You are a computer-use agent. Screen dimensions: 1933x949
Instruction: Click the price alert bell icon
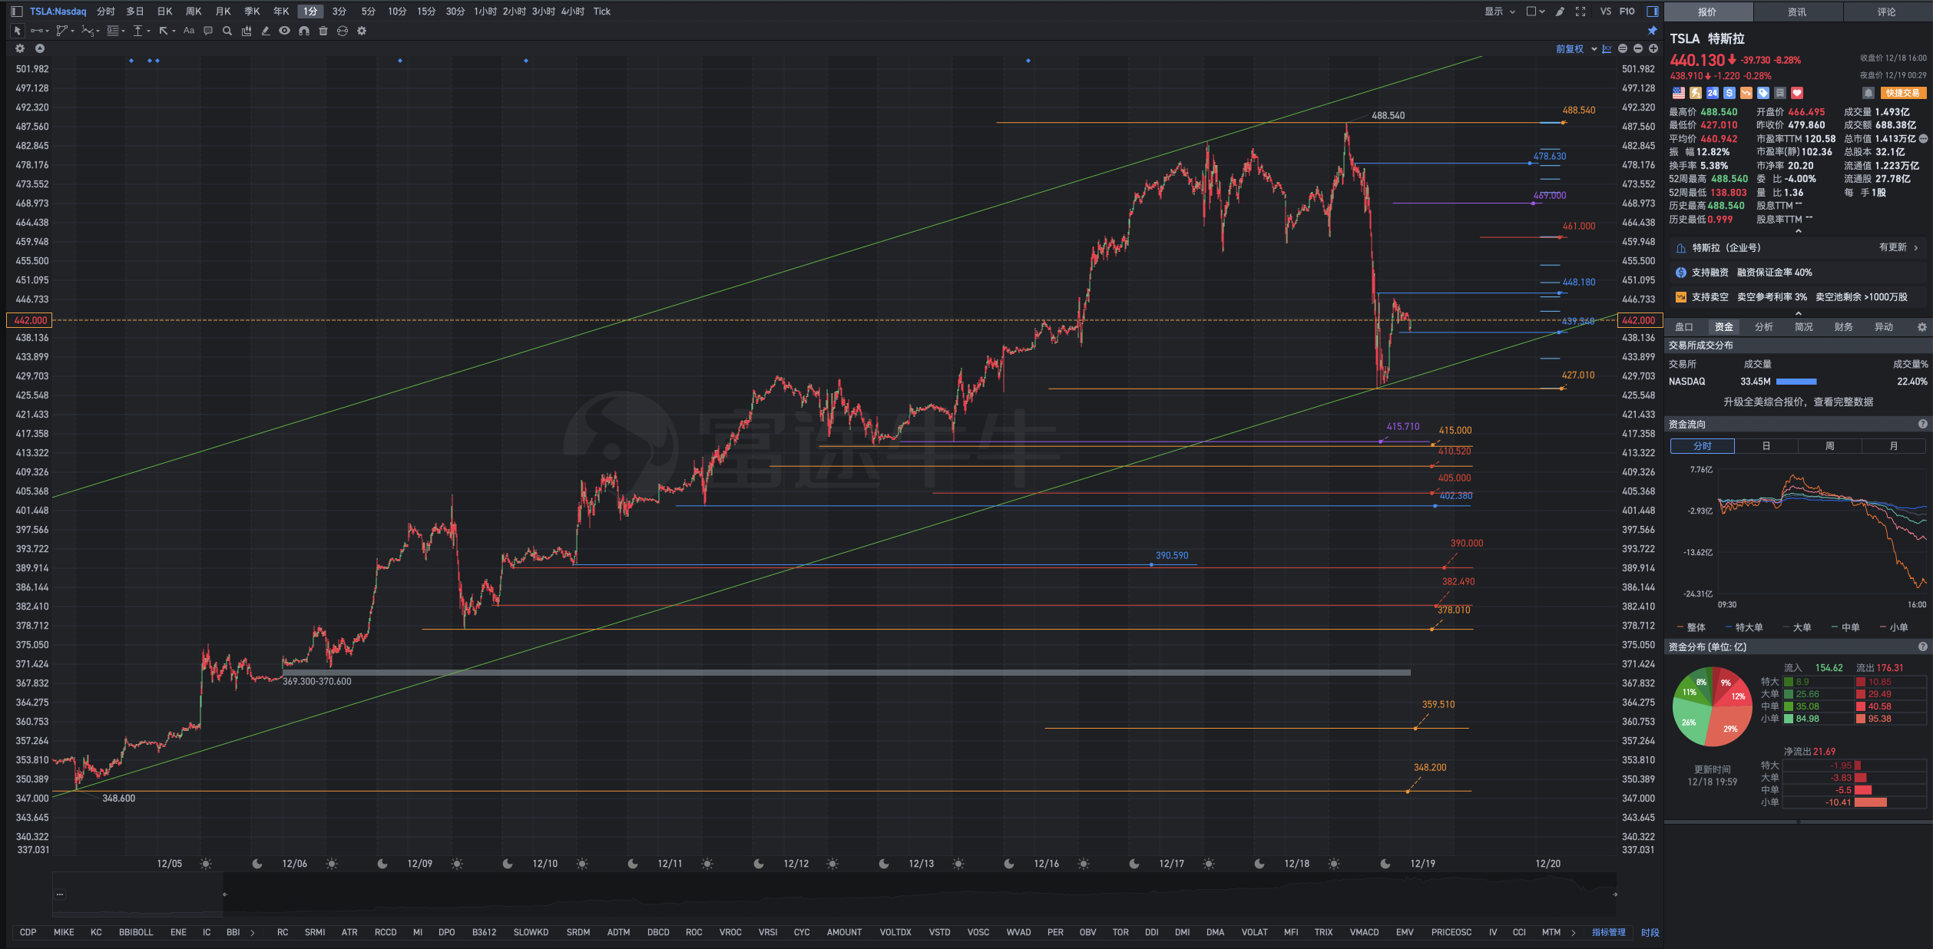click(1868, 93)
